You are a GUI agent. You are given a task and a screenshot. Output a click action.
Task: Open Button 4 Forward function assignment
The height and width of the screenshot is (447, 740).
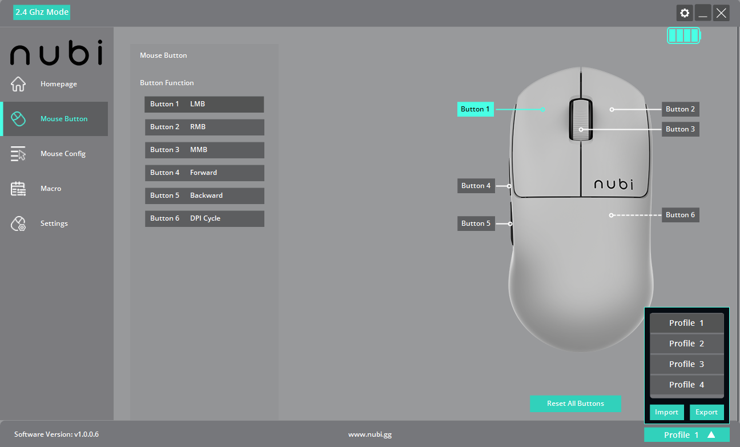click(204, 173)
